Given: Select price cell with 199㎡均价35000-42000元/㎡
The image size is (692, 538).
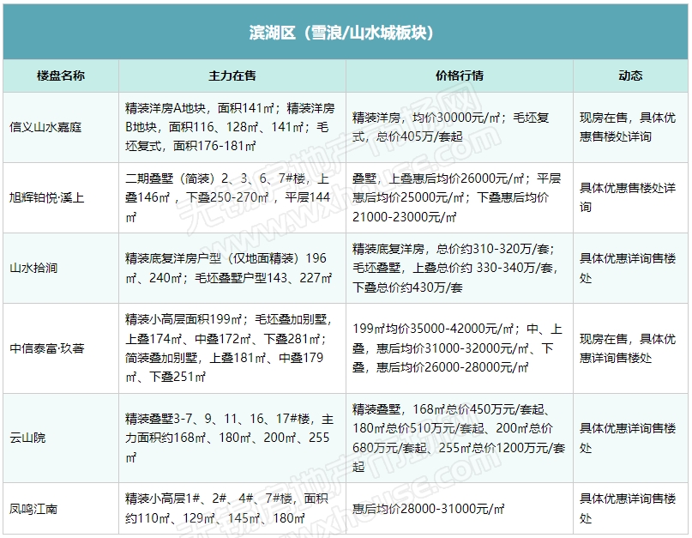Looking at the screenshot, I should pyautogui.click(x=460, y=348).
